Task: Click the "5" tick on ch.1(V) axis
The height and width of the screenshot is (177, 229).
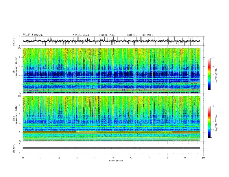Action: (x=21, y=36)
